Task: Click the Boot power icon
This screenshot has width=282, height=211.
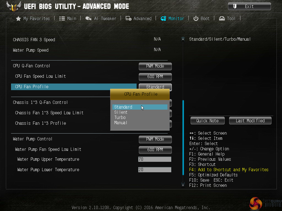Action: click(196, 18)
